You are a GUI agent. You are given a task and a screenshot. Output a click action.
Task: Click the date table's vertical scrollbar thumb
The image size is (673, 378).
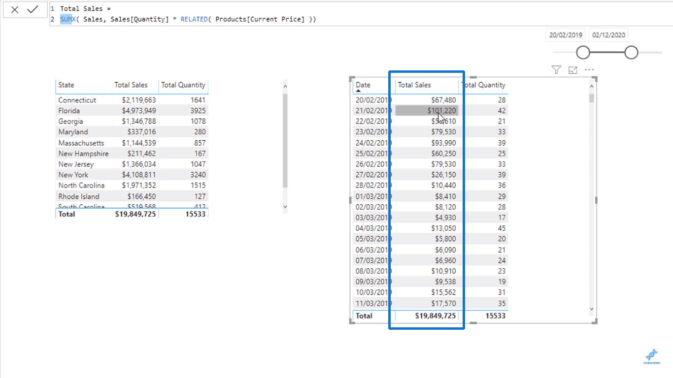tap(592, 98)
